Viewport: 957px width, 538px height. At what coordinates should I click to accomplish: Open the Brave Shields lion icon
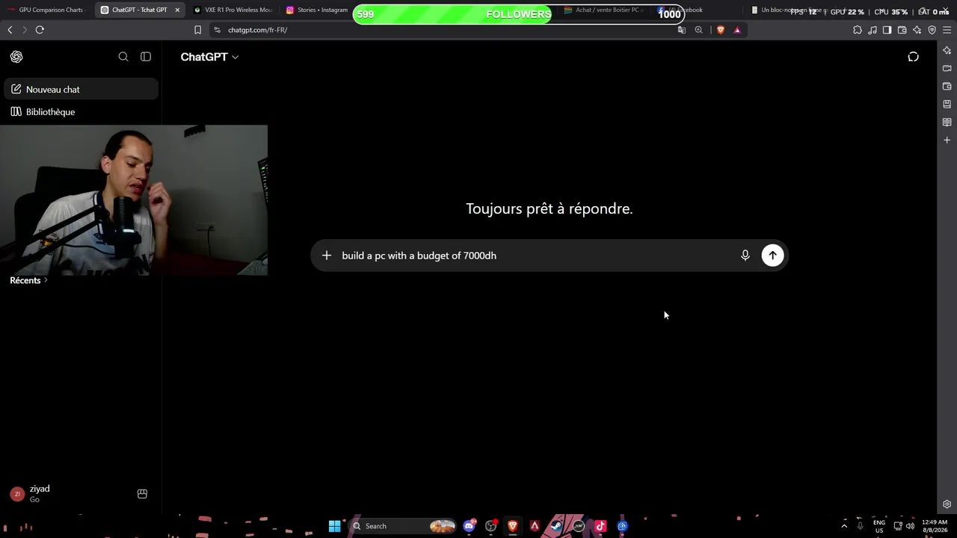coord(721,30)
